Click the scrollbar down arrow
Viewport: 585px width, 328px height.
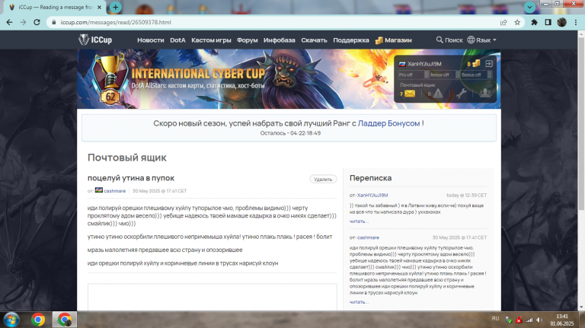(x=581, y=307)
